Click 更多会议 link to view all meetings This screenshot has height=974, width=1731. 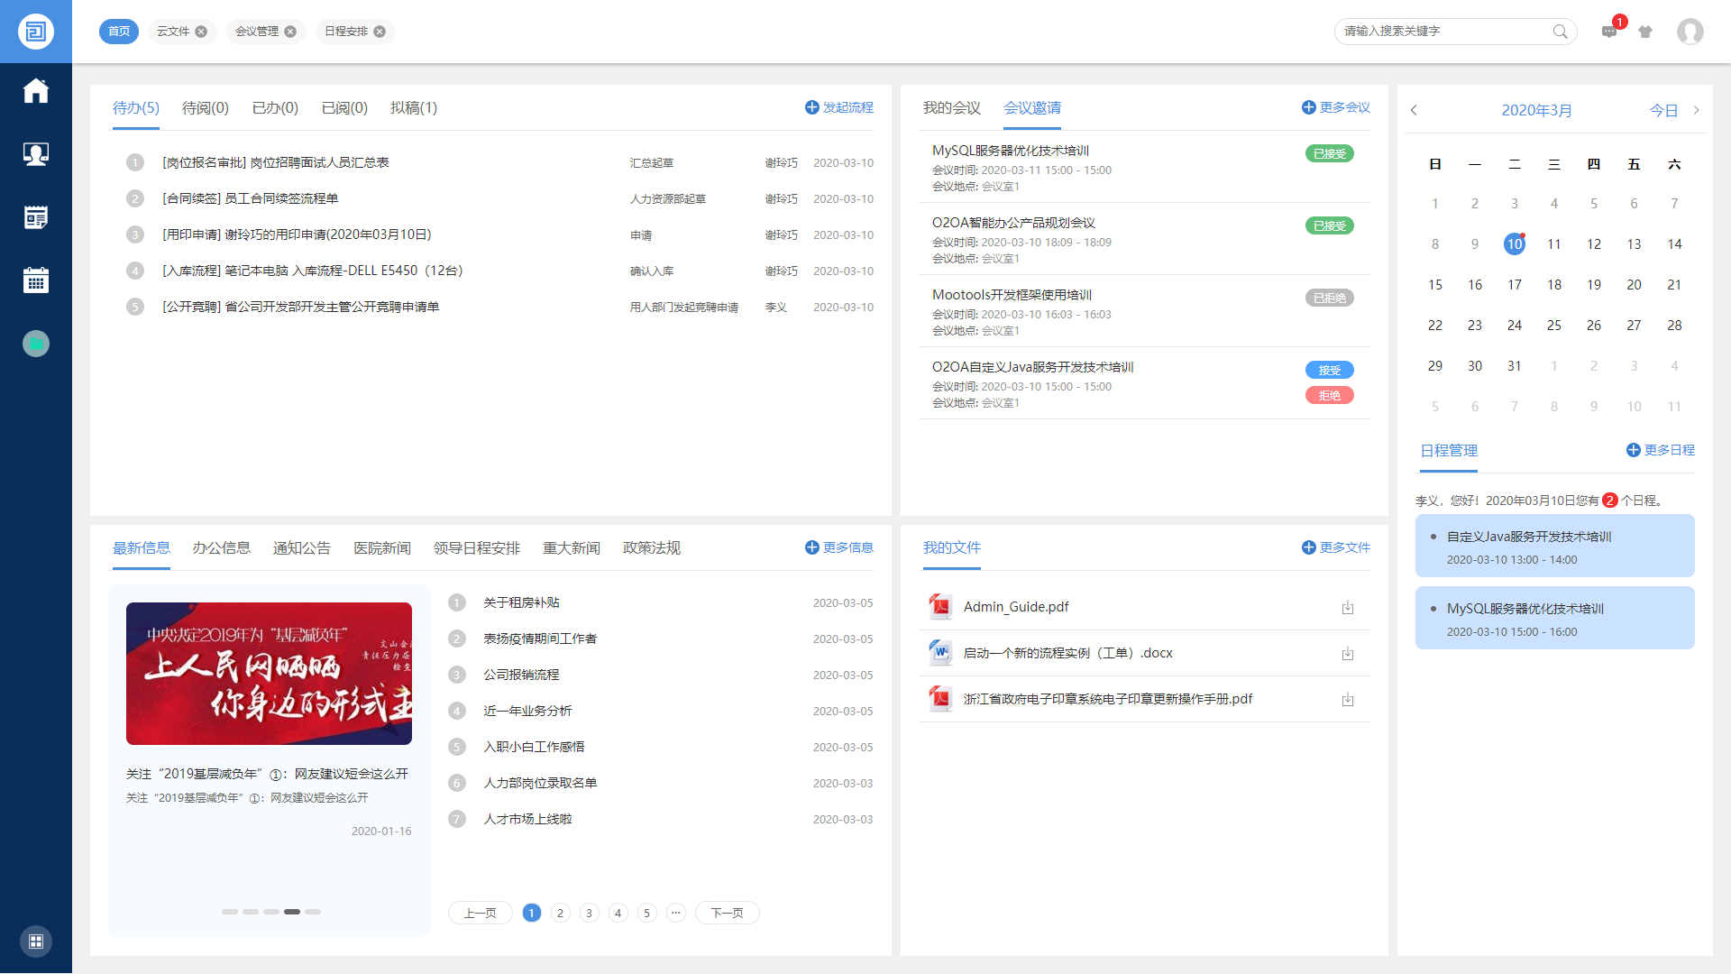click(x=1334, y=108)
